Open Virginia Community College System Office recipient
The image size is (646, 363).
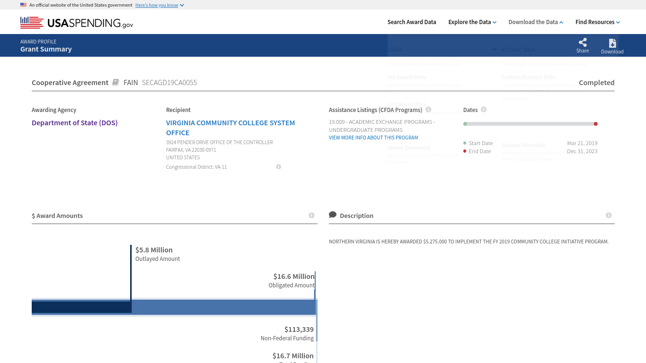pyautogui.click(x=230, y=128)
